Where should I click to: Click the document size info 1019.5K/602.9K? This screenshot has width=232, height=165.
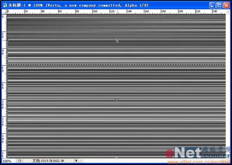(49, 161)
